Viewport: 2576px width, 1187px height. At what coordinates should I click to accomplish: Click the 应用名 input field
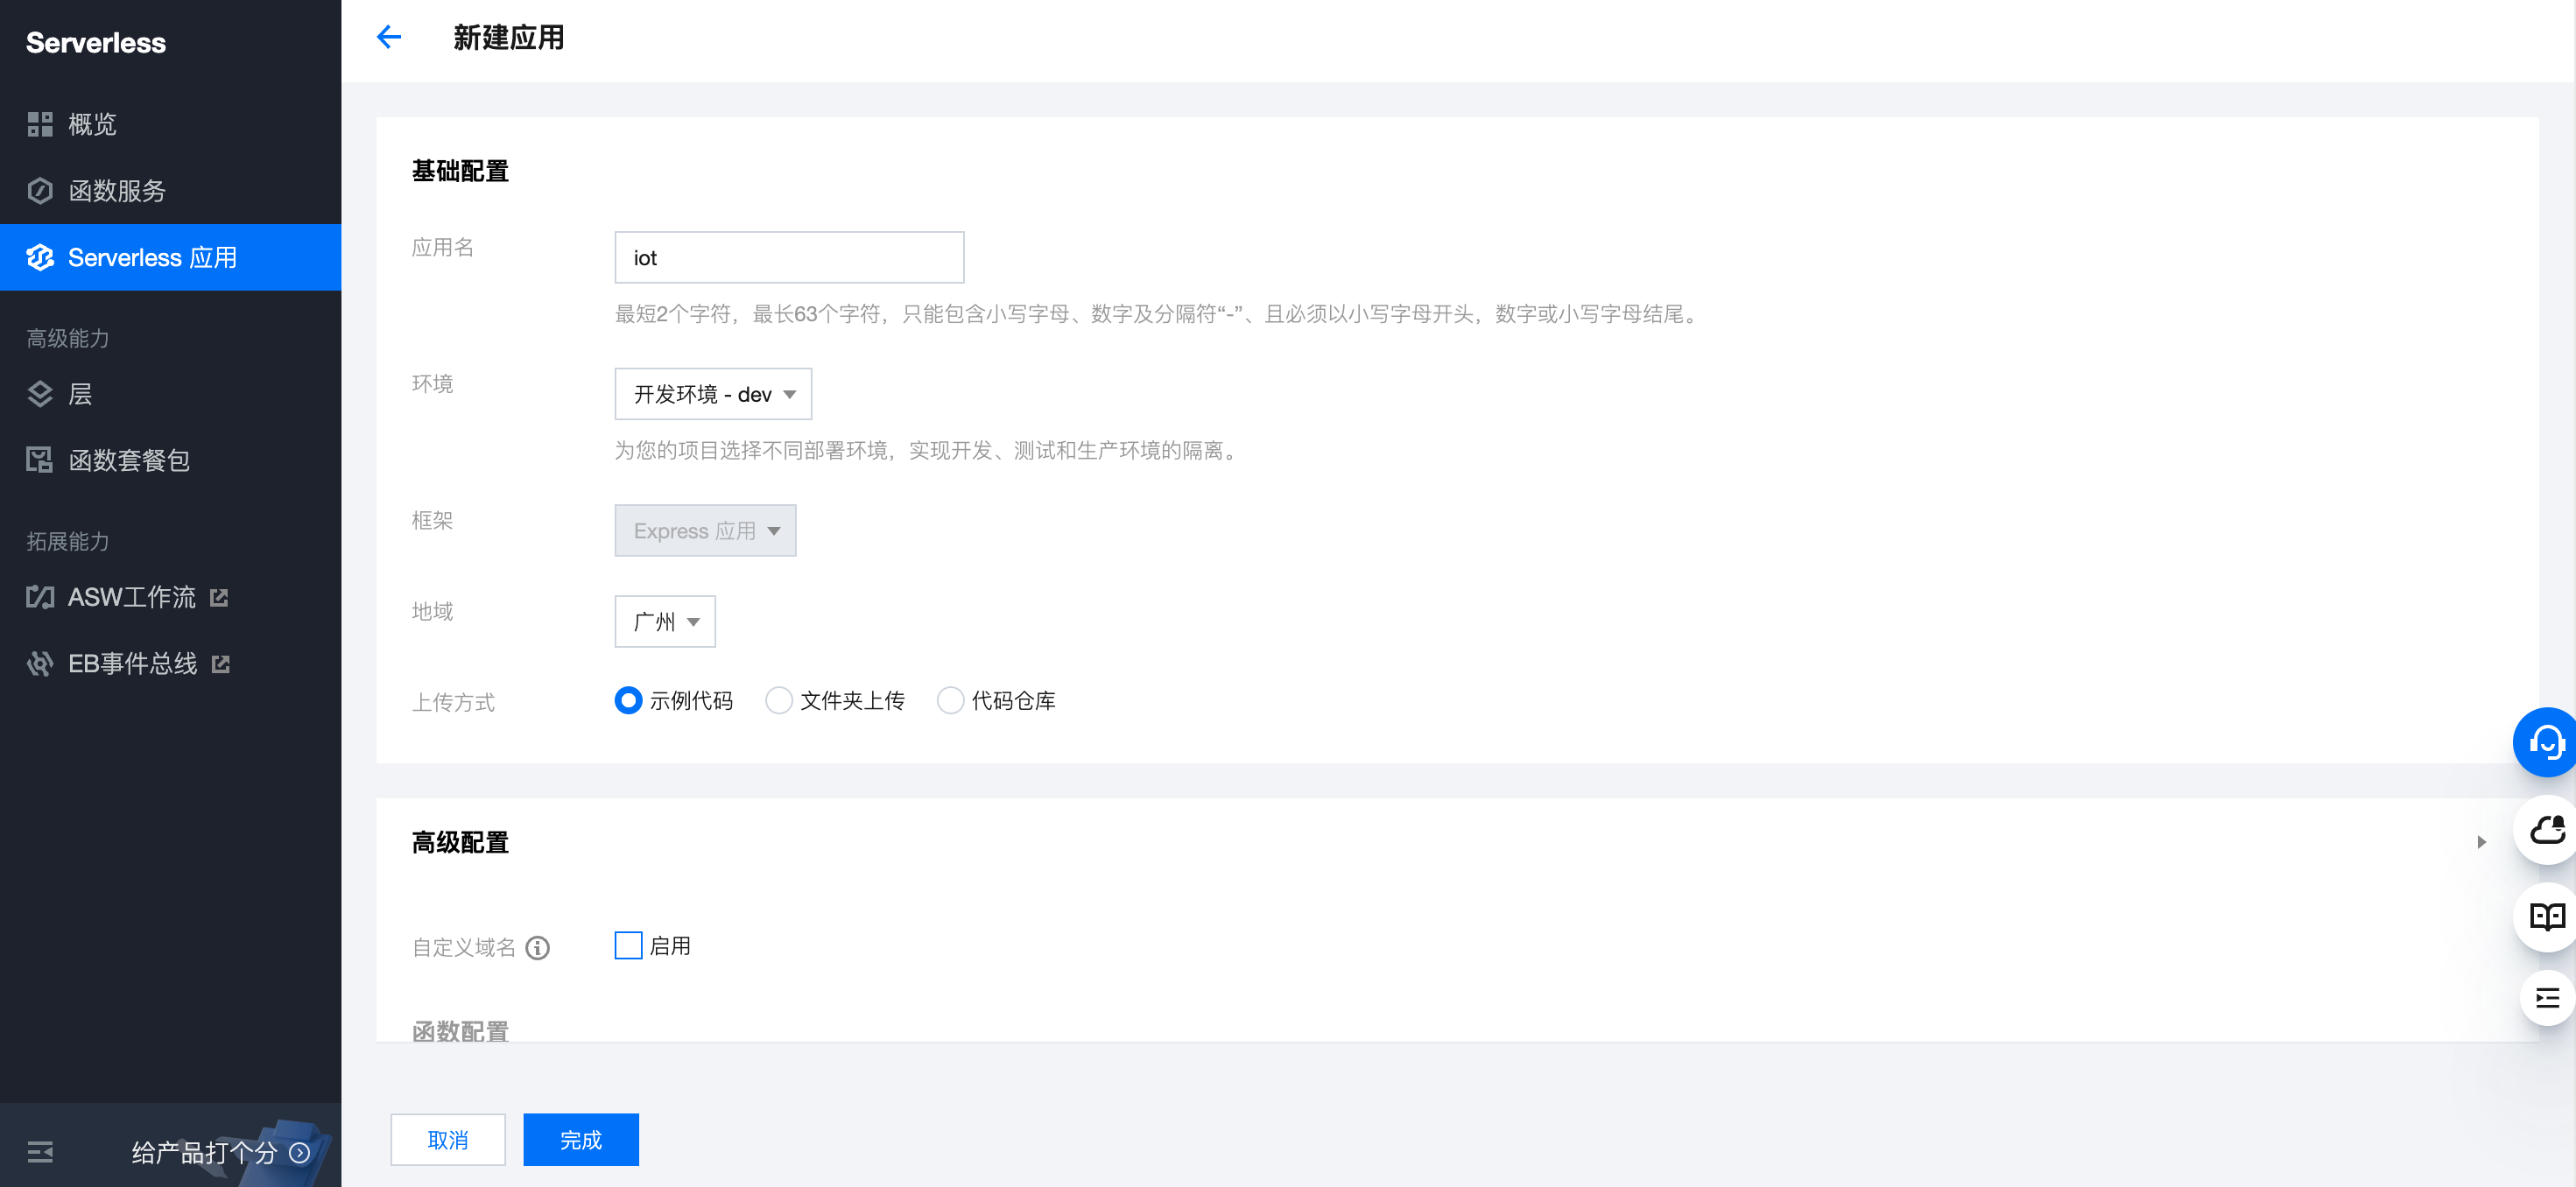[788, 258]
